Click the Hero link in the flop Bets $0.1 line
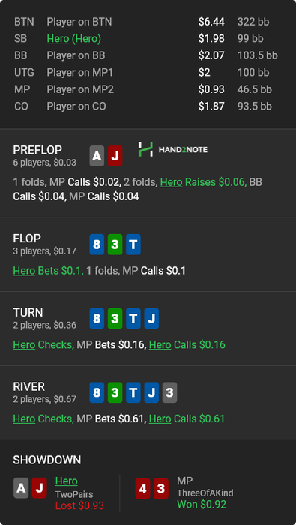This screenshot has width=296, height=525. [x=24, y=271]
